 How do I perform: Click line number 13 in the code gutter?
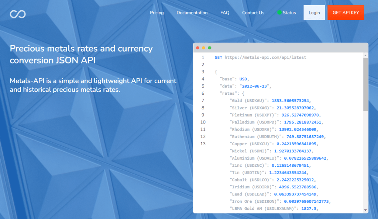[203, 144]
